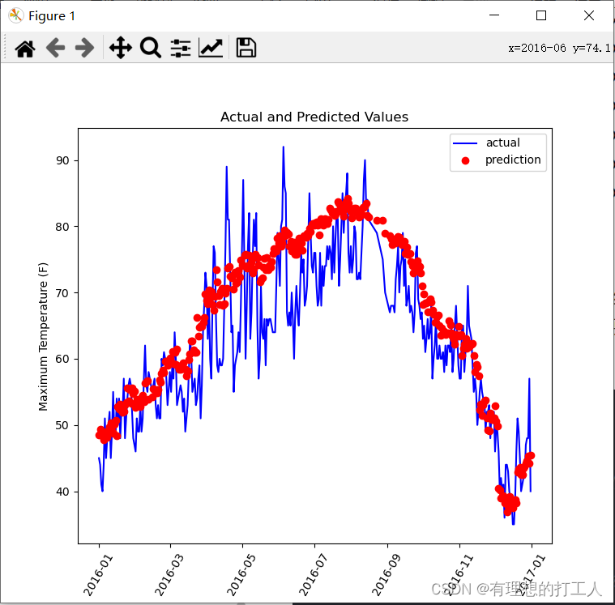This screenshot has height=605, width=615.
Task: Click the toolbar drag handle at left edge
Action: tap(5, 48)
